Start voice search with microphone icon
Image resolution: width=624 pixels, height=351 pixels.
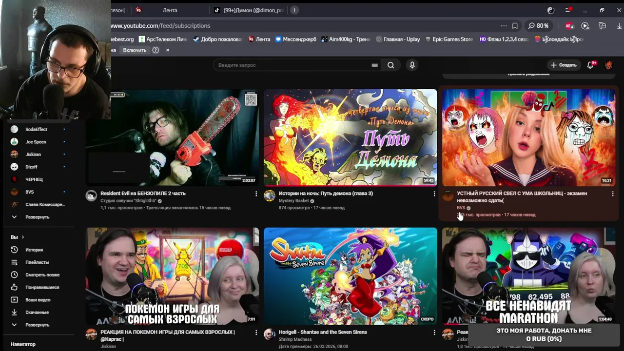click(412, 65)
